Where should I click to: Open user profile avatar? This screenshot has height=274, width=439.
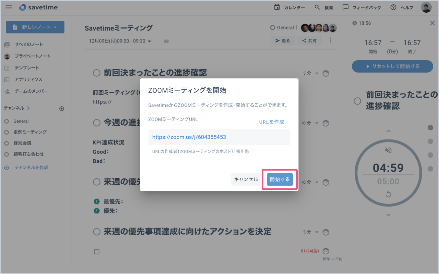point(426,8)
